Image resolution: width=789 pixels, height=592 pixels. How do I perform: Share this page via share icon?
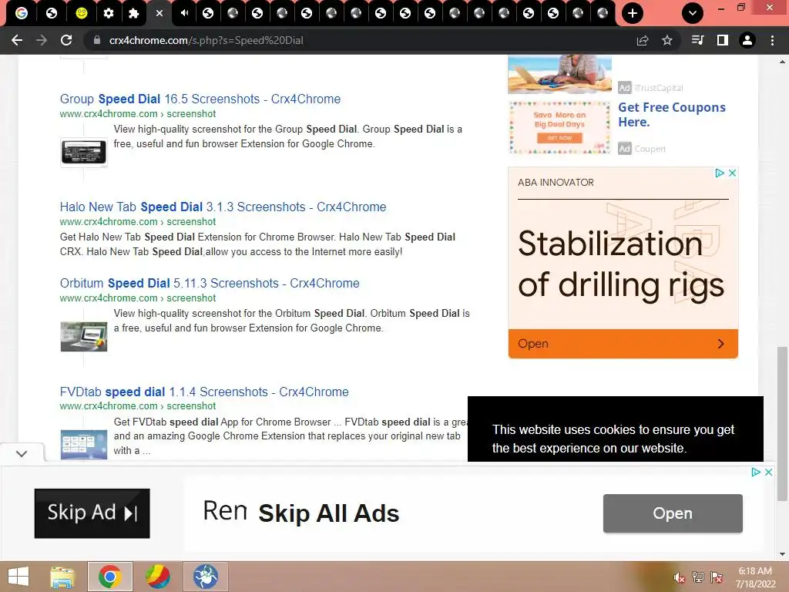643,40
